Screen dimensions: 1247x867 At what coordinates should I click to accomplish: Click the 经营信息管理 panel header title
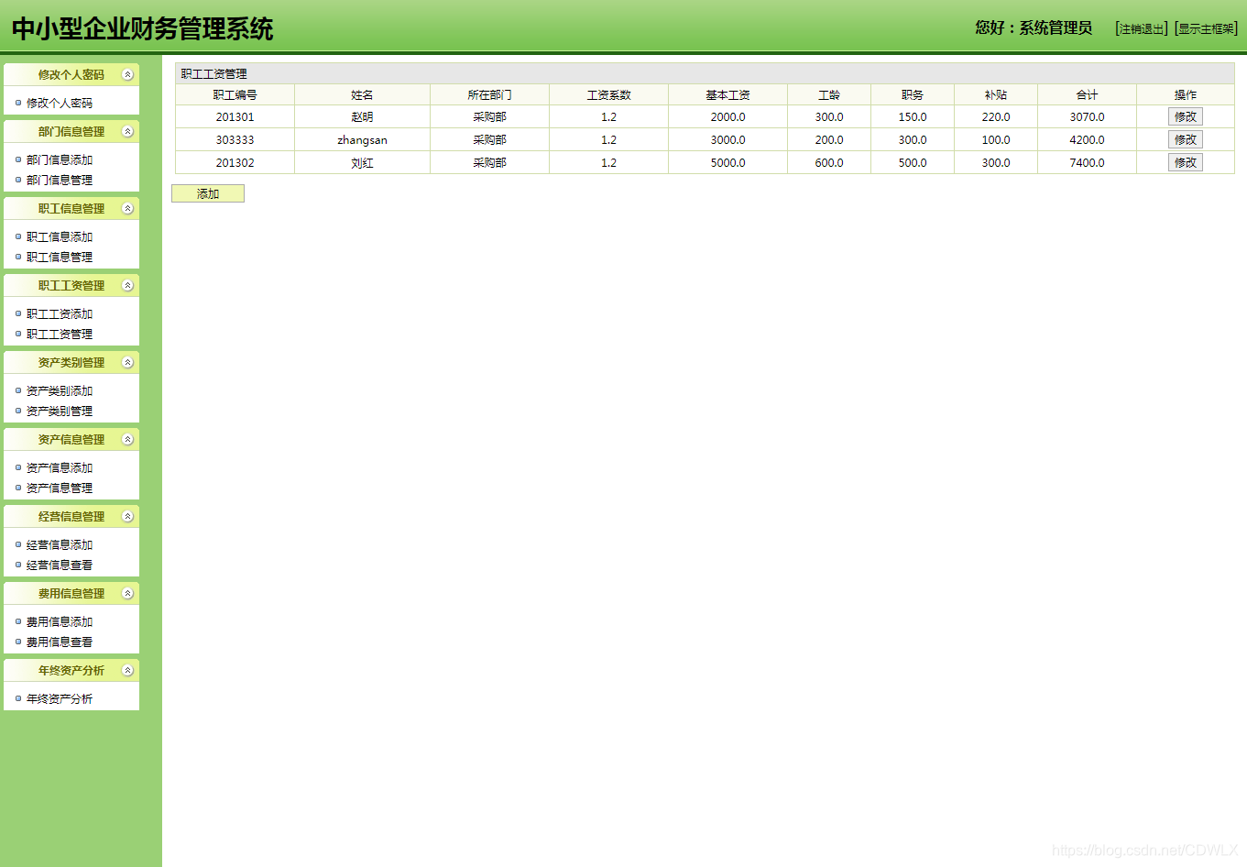71,517
